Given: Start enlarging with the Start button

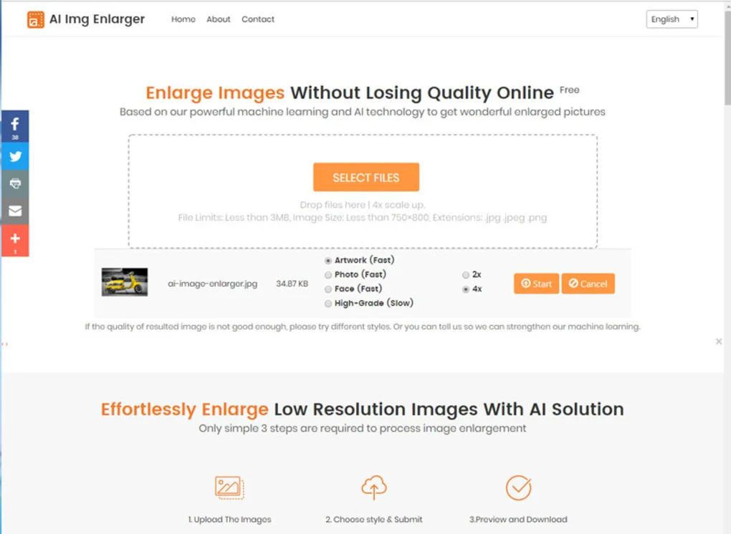Looking at the screenshot, I should [536, 283].
